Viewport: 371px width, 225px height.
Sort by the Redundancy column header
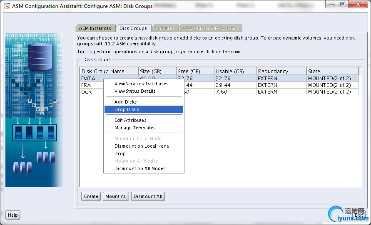tap(281, 72)
